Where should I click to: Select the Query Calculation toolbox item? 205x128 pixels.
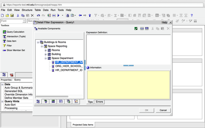pos(15,32)
